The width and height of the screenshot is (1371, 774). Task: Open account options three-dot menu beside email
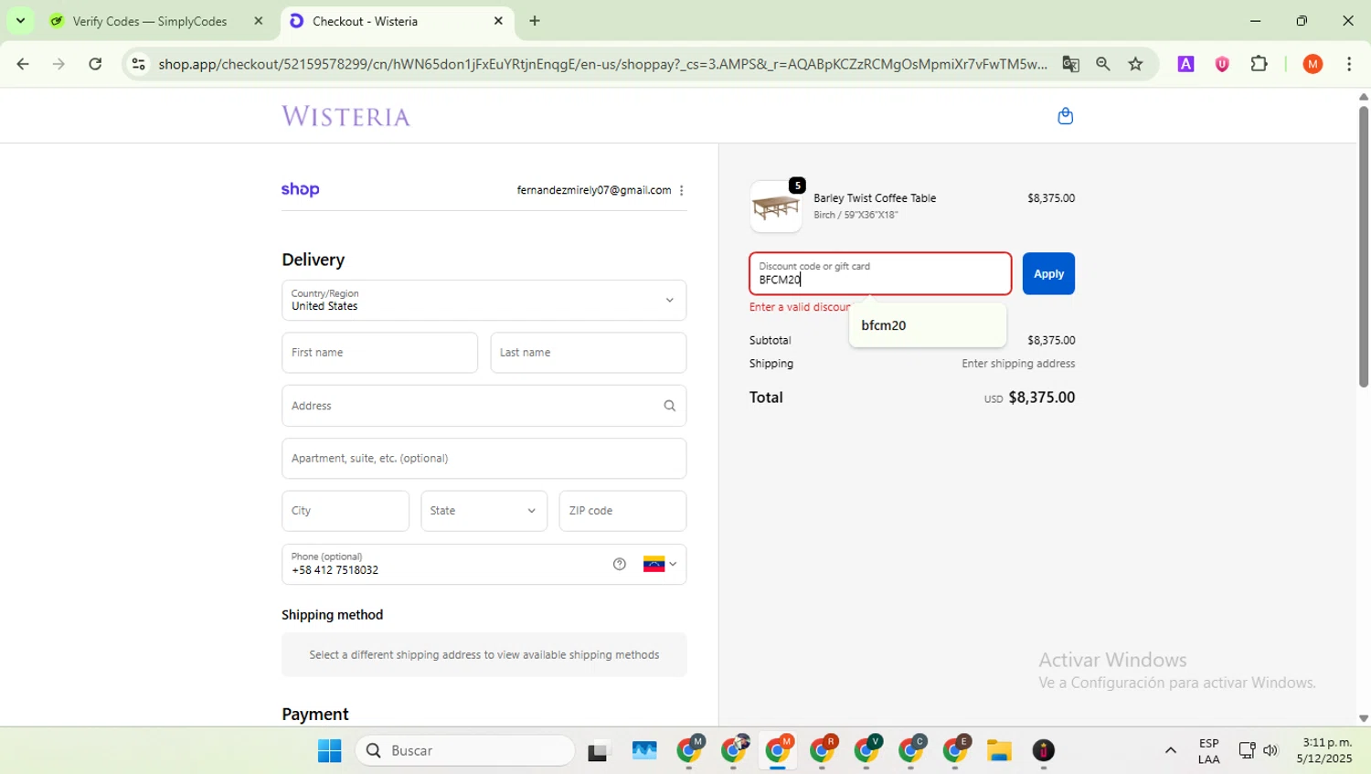coord(682,191)
